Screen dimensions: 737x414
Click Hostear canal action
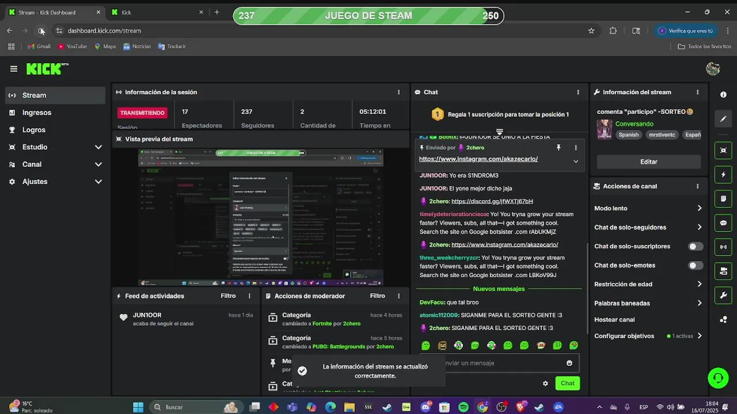(x=614, y=320)
